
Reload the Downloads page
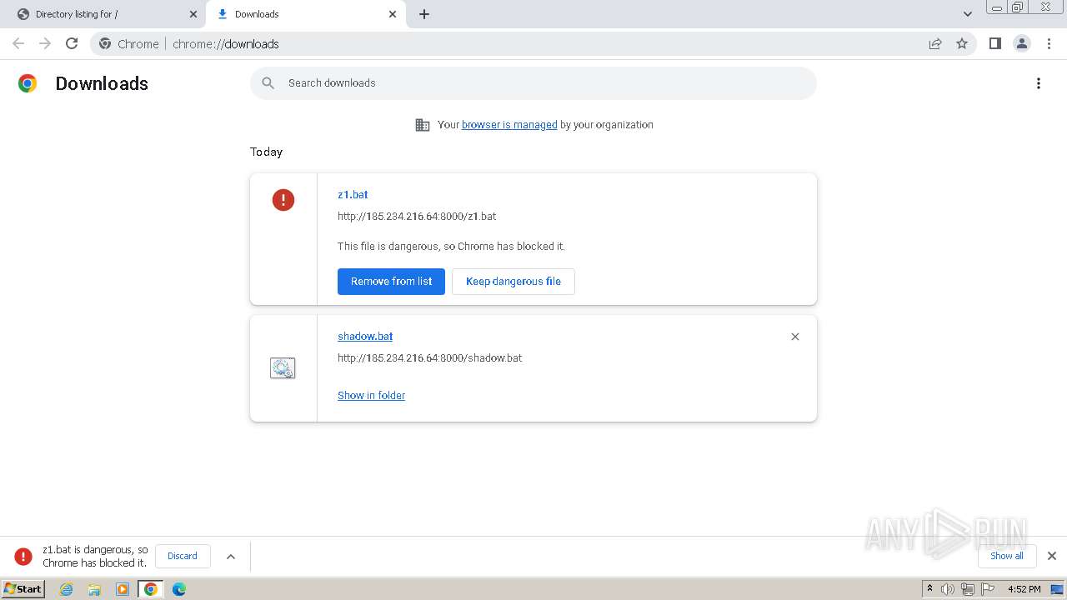pos(72,43)
